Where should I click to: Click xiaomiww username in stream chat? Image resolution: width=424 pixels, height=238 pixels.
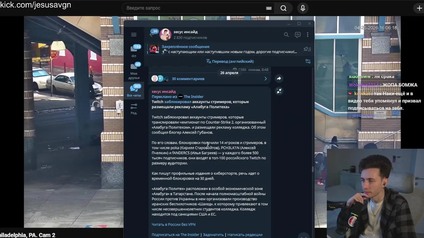tap(359, 77)
